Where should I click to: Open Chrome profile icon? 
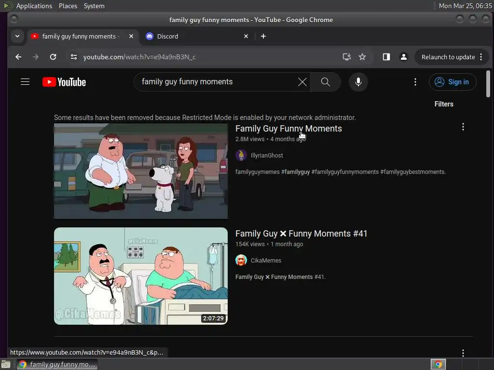click(404, 57)
